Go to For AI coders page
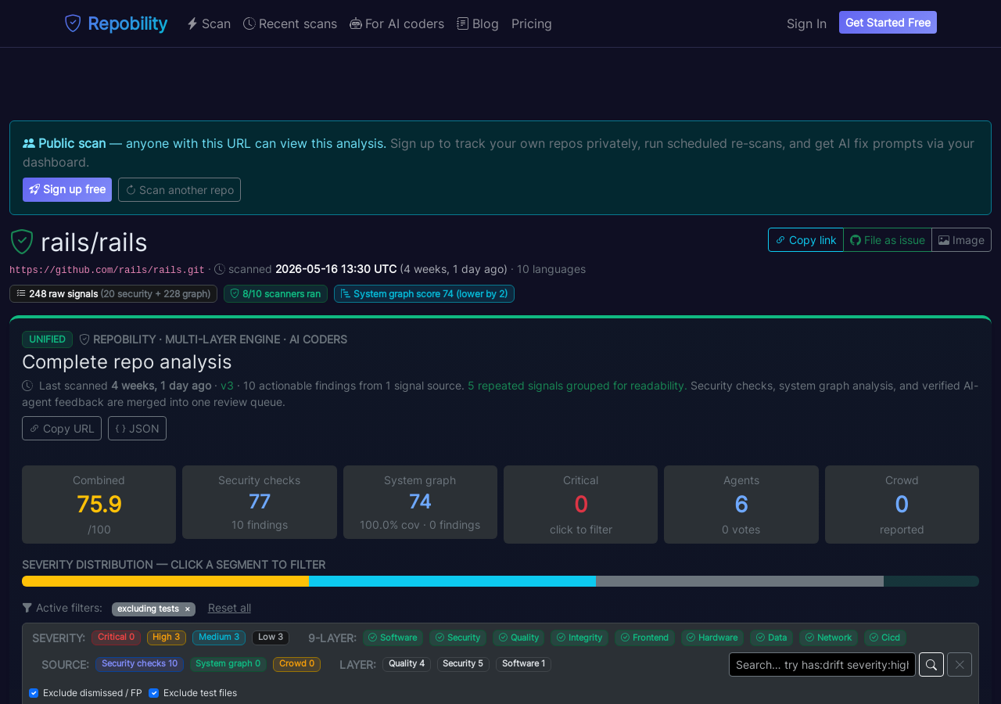 pyautogui.click(x=396, y=23)
